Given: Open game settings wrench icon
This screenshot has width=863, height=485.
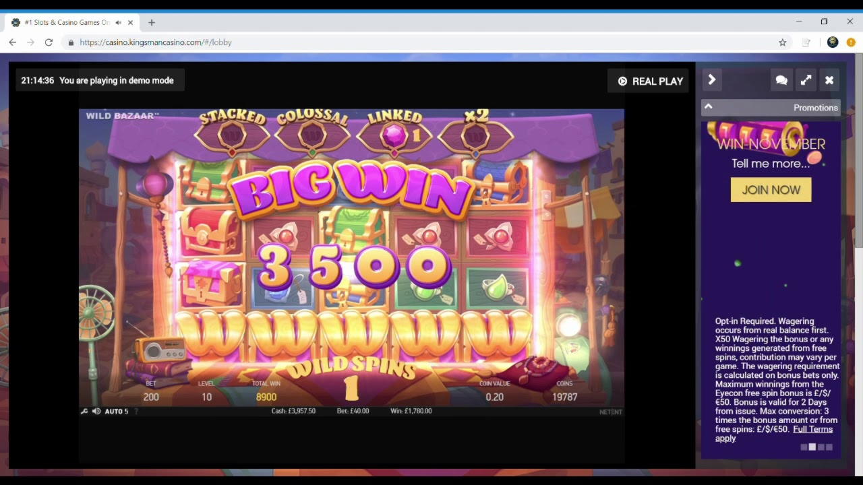Looking at the screenshot, I should pos(84,411).
